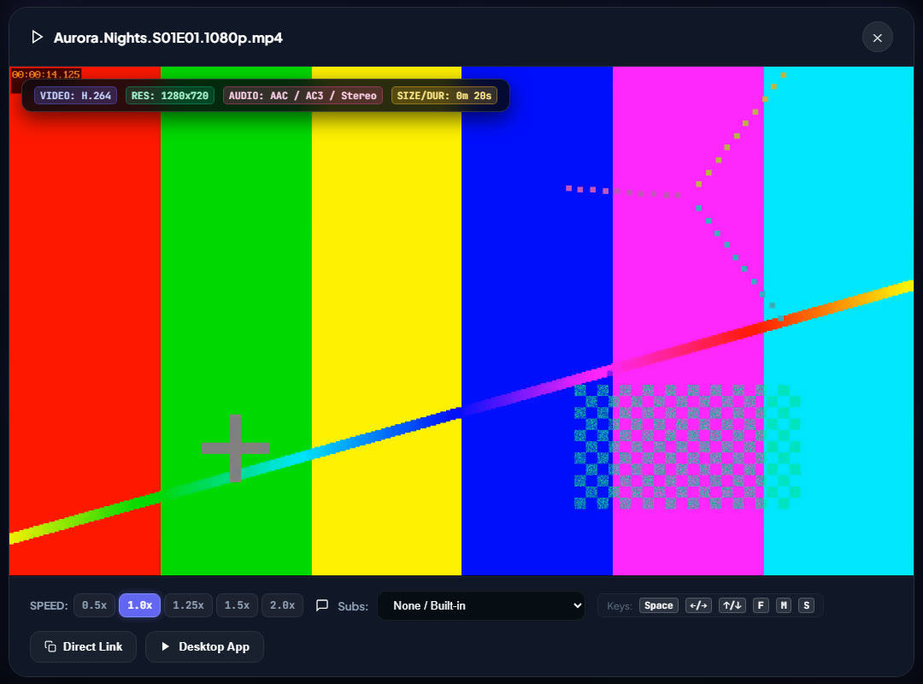Click the gray cross in the video
This screenshot has height=684, width=923.
point(236,448)
